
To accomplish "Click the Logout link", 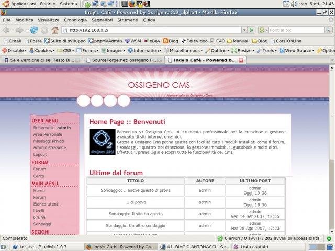I will tap(40, 155).
